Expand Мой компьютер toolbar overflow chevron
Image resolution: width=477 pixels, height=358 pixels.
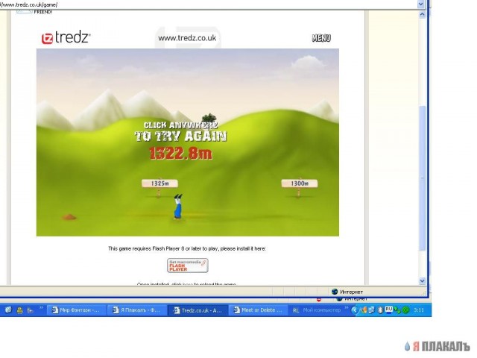coord(346,308)
